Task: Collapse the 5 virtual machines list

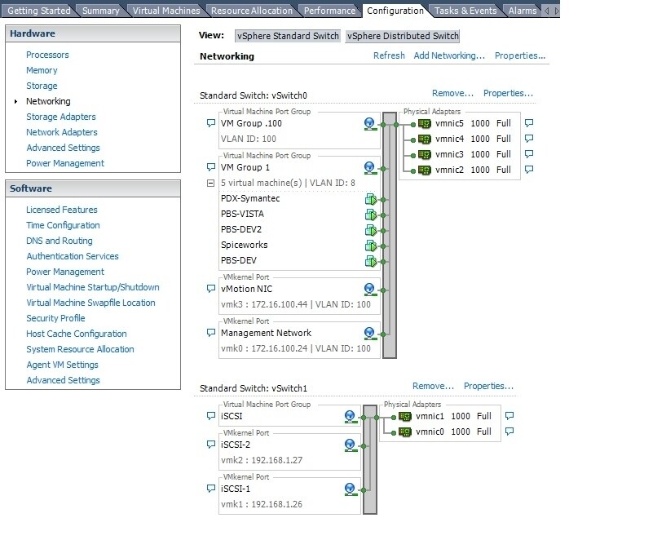Action: (210, 183)
